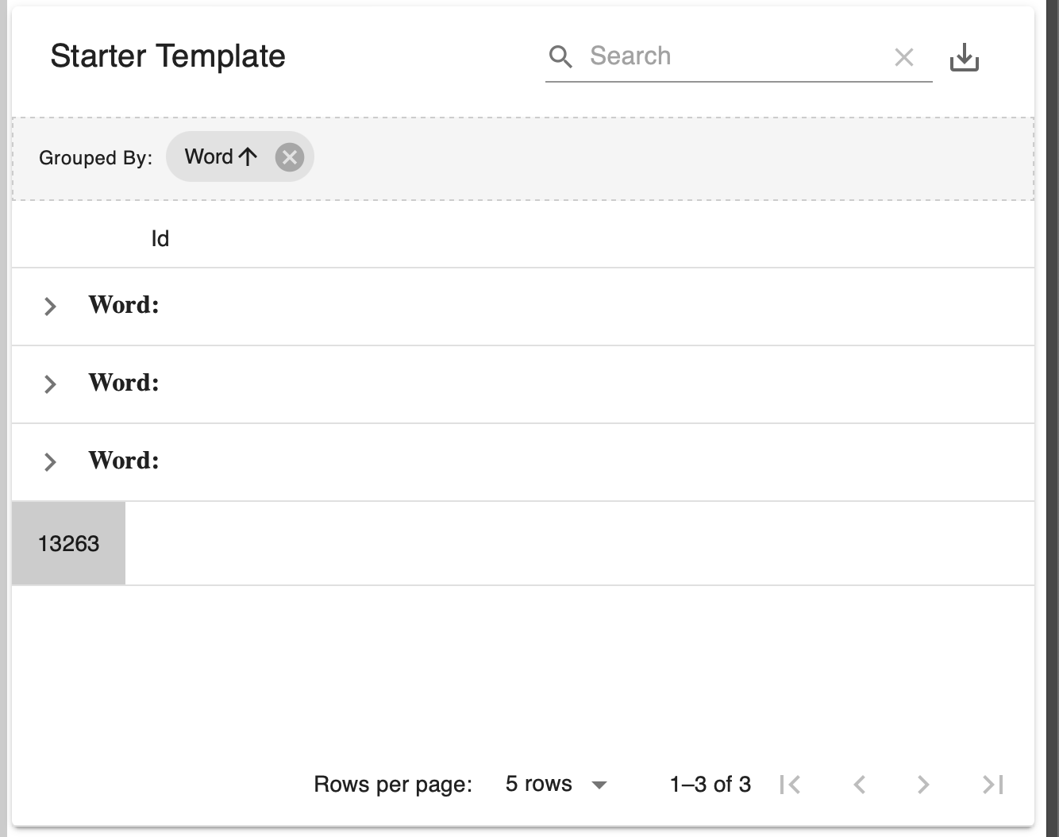Click the Word chip to flip sort order
Viewport: 1059px width, 837px height.
click(x=210, y=156)
